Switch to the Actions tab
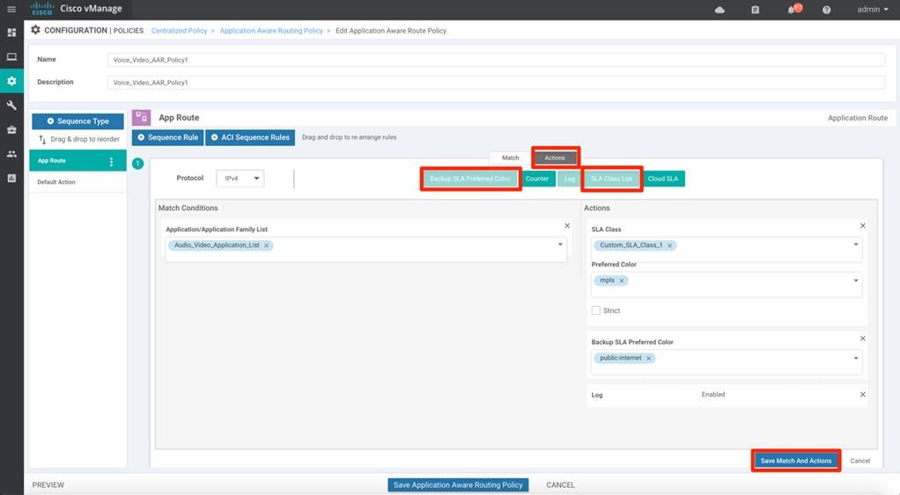900x495 pixels. pos(555,157)
